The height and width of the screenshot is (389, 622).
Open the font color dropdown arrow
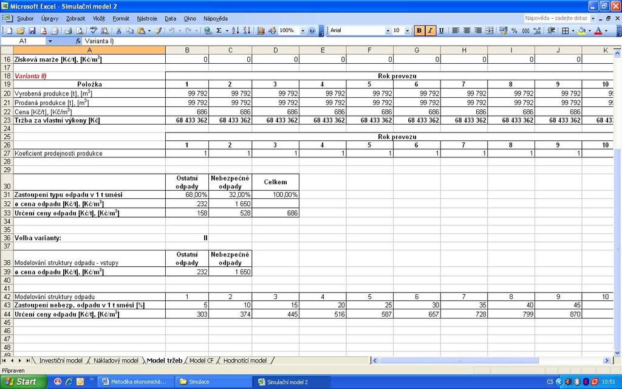(606, 30)
